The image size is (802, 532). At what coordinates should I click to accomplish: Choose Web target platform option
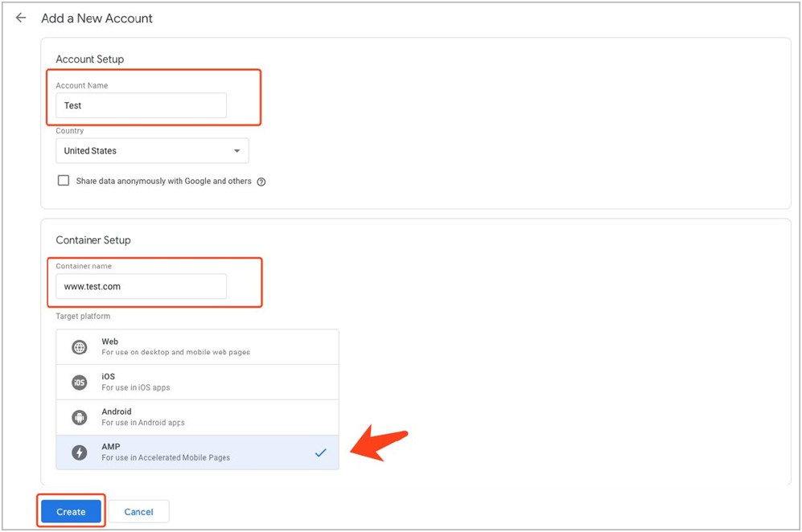(x=197, y=347)
